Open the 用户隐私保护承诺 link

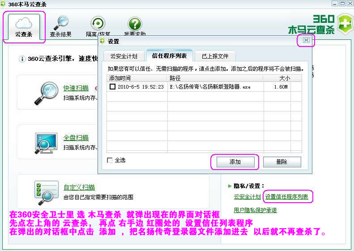tap(255, 210)
